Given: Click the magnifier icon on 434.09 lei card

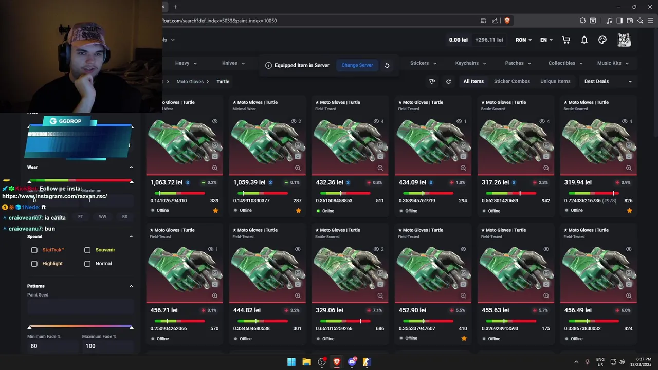Looking at the screenshot, I should click(x=463, y=168).
